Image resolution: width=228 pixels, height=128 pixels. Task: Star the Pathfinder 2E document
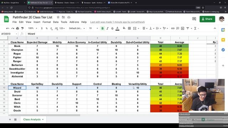pos(58,17)
